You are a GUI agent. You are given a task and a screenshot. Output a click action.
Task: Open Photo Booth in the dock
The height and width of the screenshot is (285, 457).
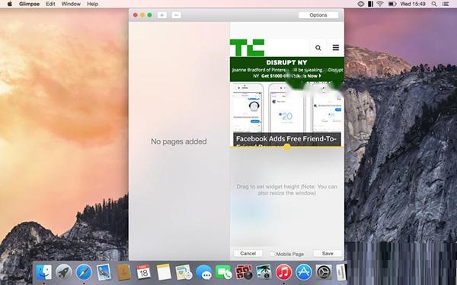[x=244, y=272]
